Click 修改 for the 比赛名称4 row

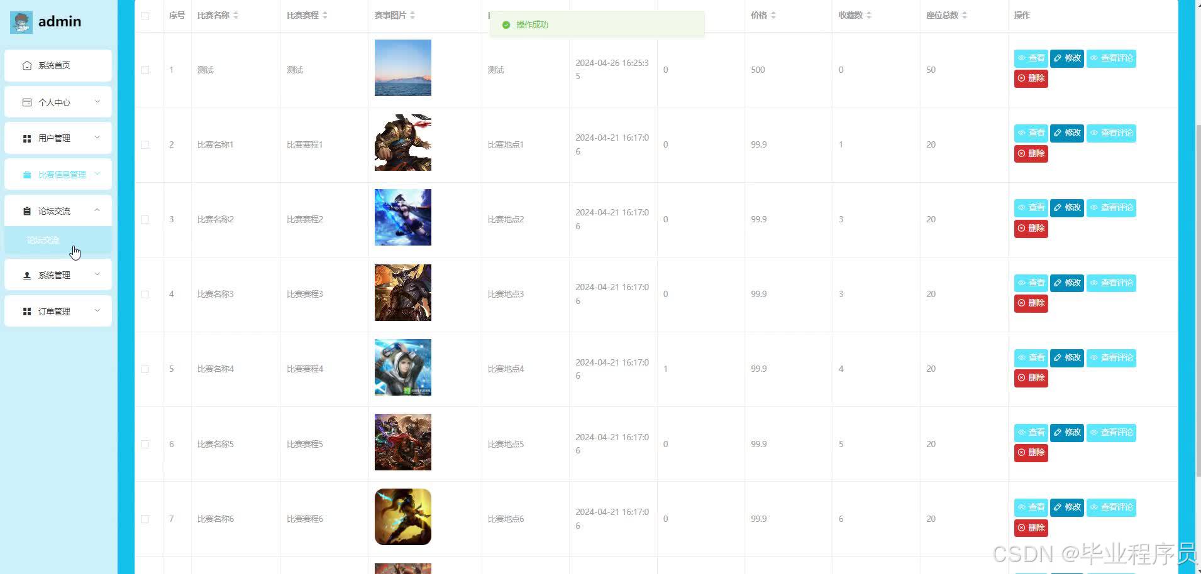pyautogui.click(x=1067, y=358)
